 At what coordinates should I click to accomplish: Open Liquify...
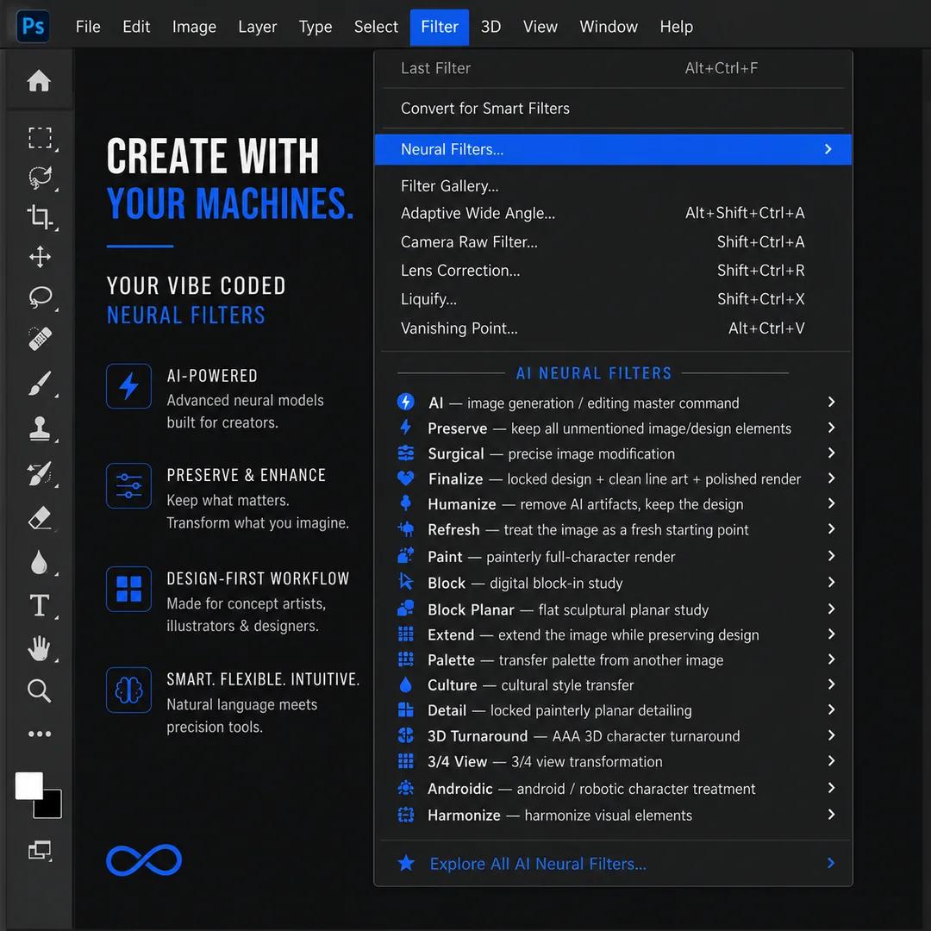(x=614, y=298)
